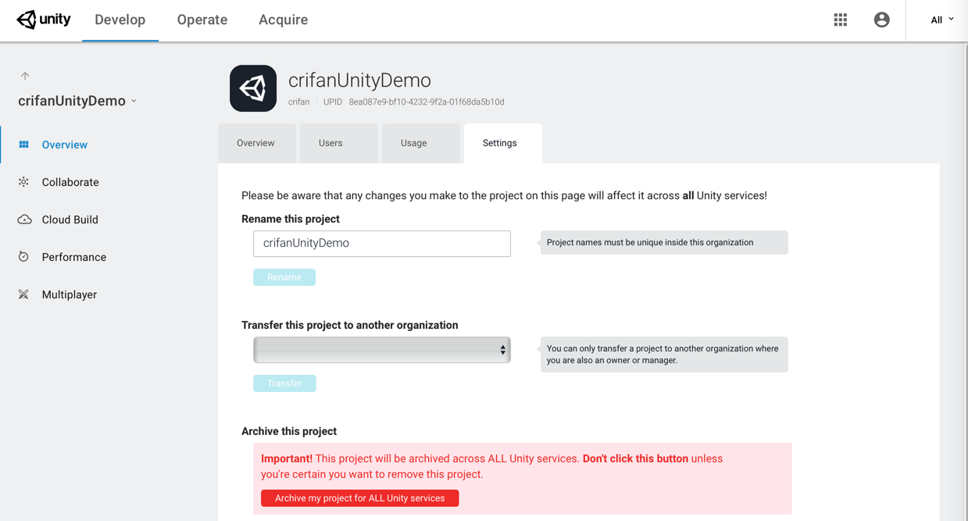This screenshot has height=521, width=968.
Task: Open the user account profile icon
Action: tap(881, 20)
